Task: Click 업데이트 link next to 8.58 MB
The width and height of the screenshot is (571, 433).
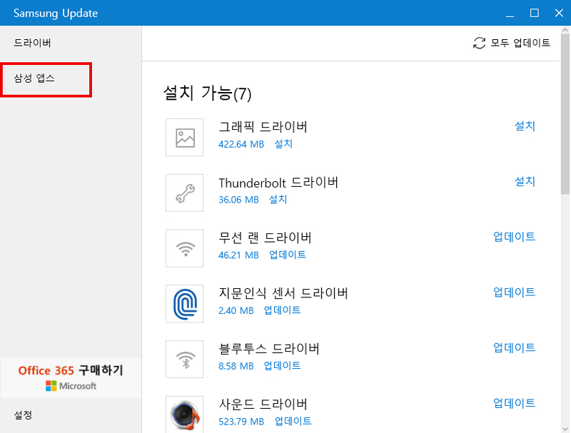Action: click(x=282, y=366)
